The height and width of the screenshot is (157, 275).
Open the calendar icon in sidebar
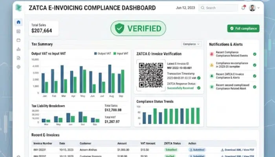18,40
